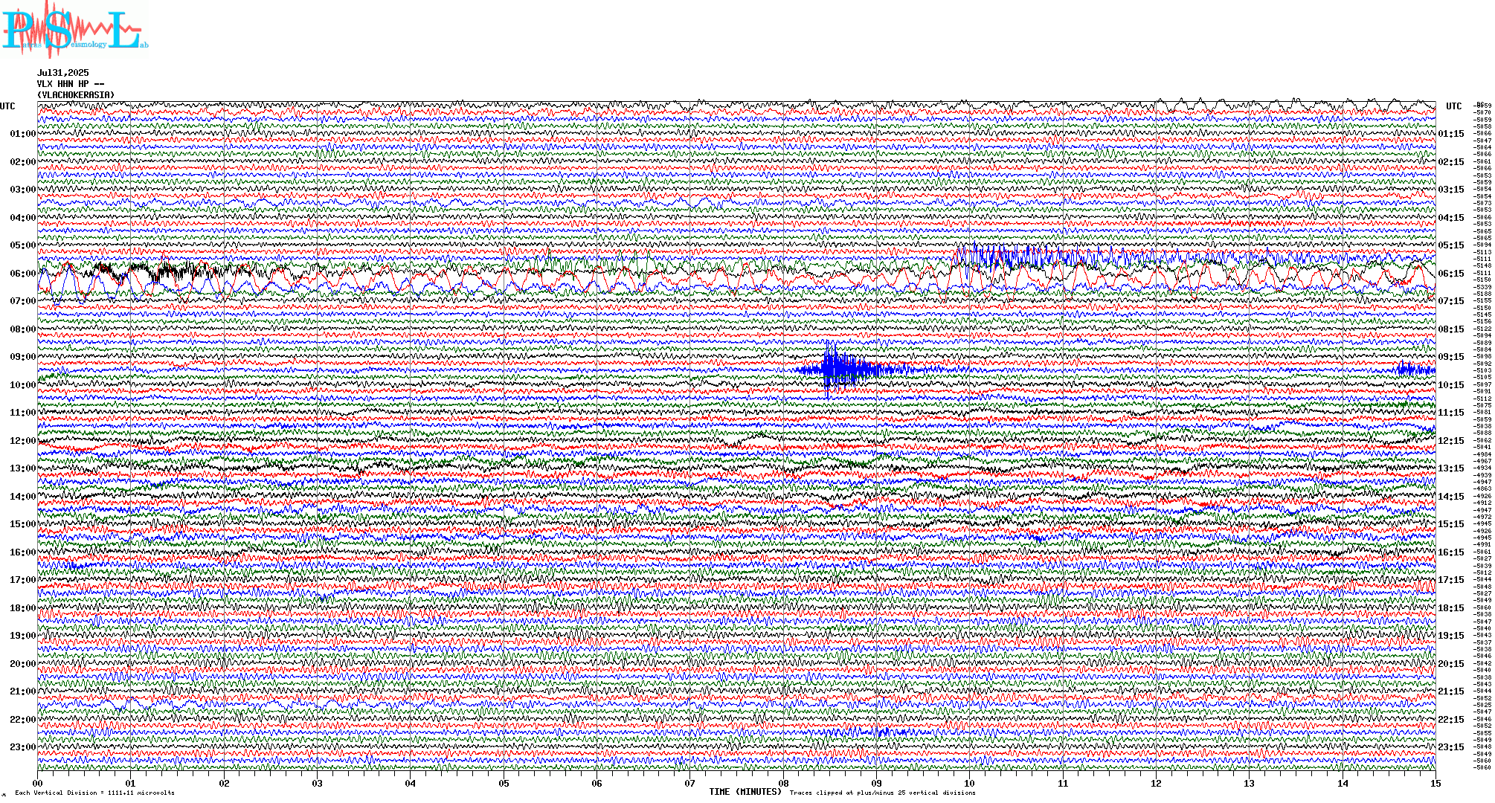Click the 10:00 hour label on the left
This screenshot has width=1495, height=803.
(x=23, y=385)
